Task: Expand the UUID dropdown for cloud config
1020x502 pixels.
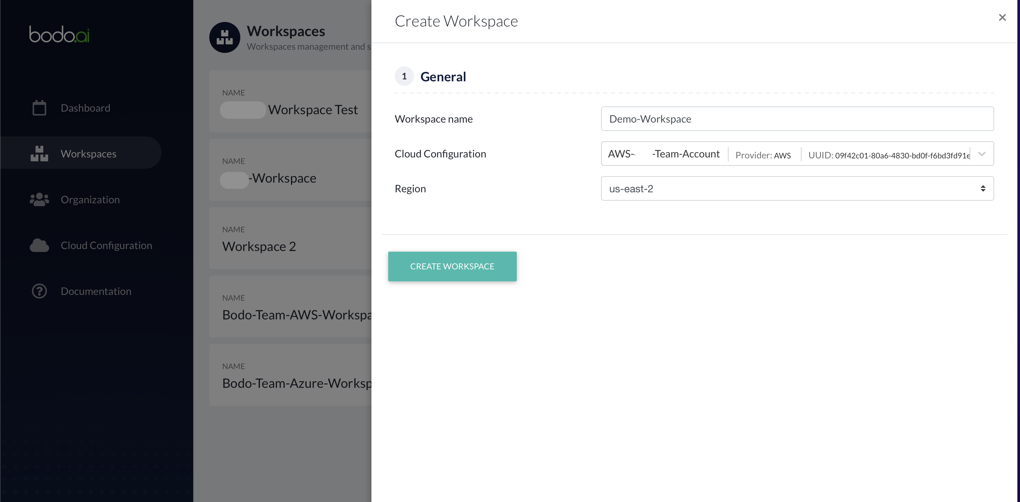Action: pos(982,154)
